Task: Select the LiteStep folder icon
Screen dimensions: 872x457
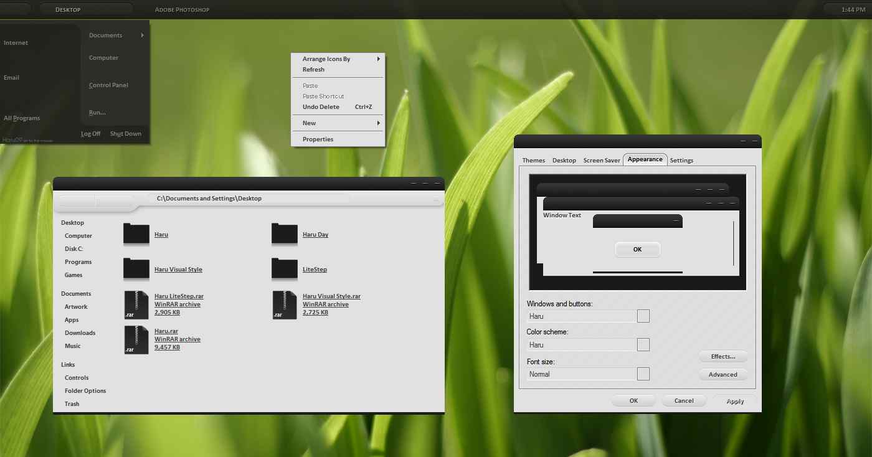Action: coord(284,268)
